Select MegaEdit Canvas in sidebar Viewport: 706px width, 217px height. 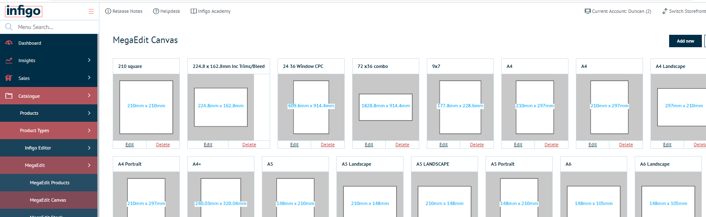tap(48, 200)
